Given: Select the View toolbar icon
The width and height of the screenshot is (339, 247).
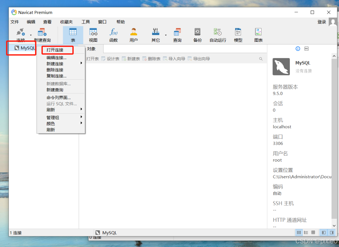Looking at the screenshot, I should 93,32.
